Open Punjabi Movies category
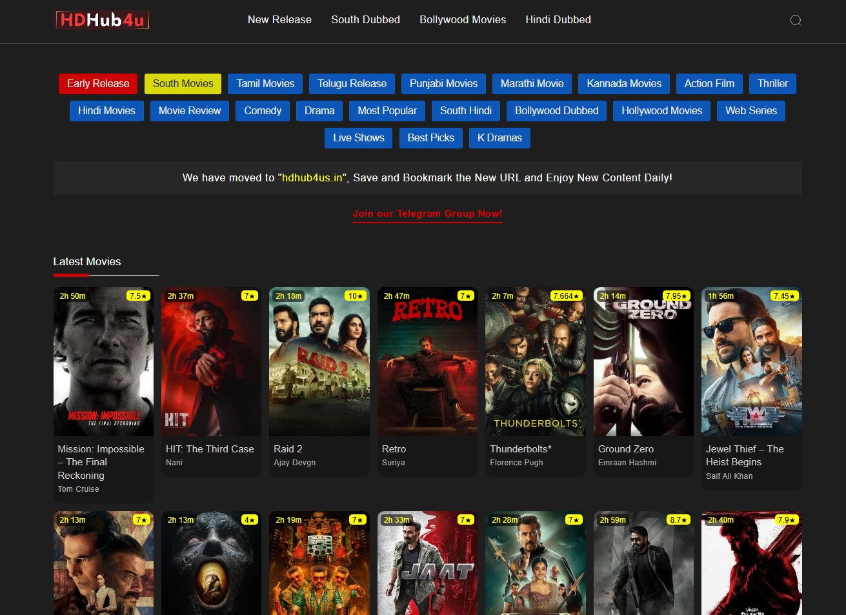 tap(444, 84)
